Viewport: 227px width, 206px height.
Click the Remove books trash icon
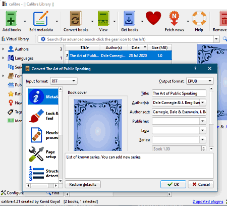pyautogui.click(x=223, y=19)
